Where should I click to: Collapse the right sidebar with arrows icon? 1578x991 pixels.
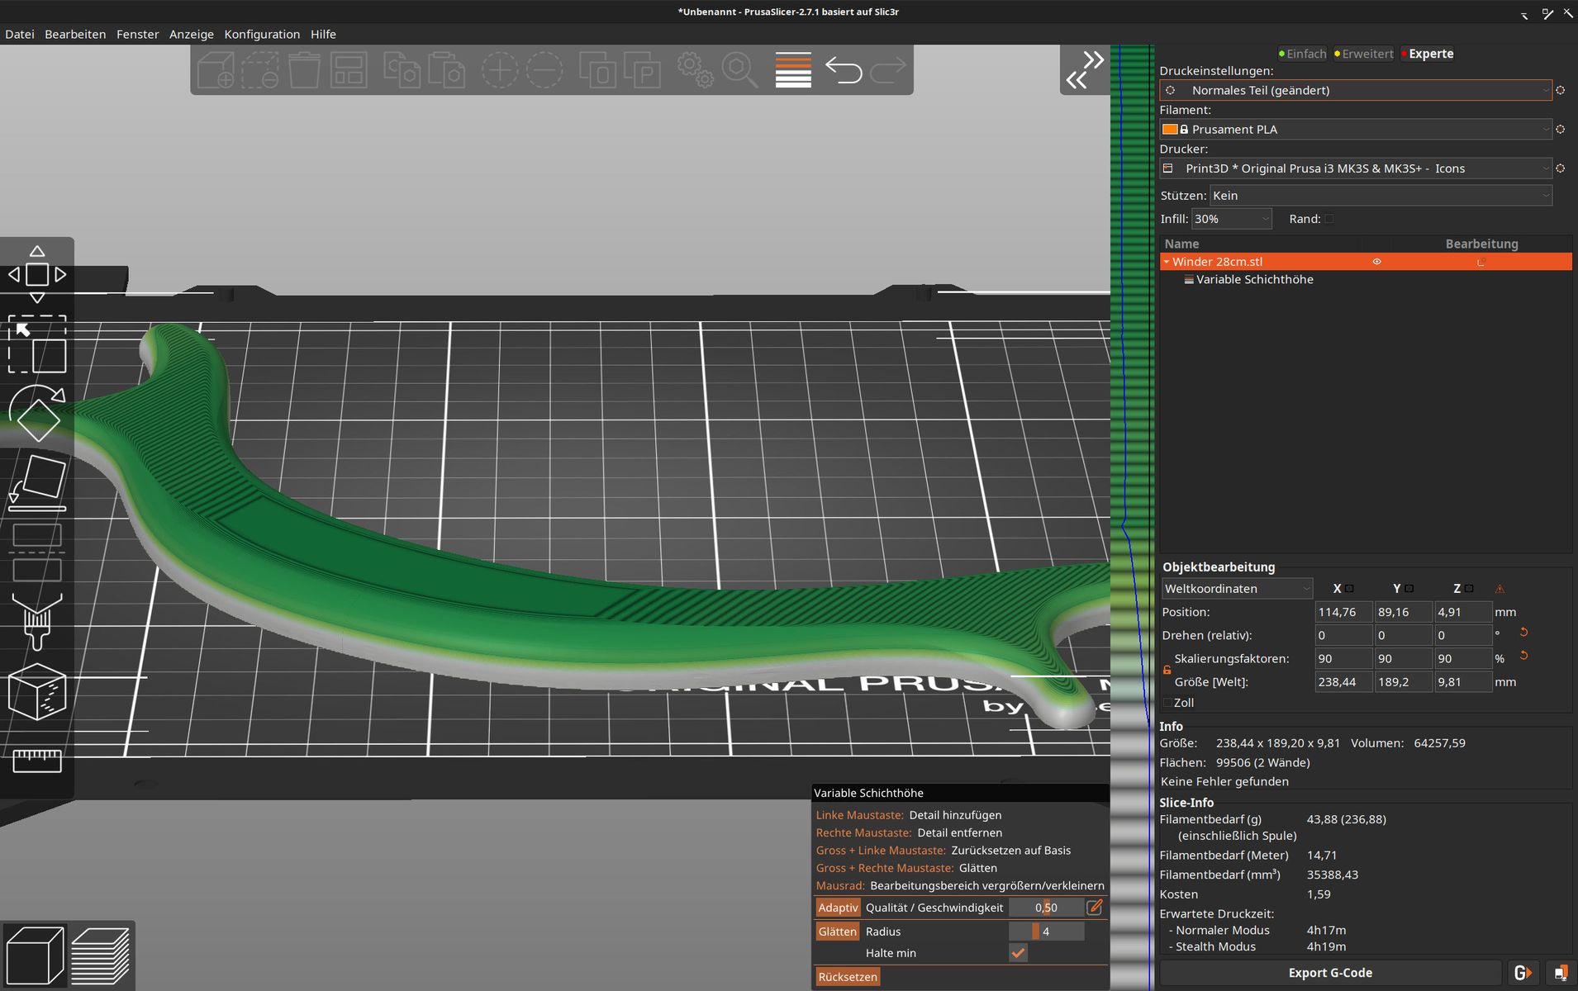pyautogui.click(x=1085, y=70)
